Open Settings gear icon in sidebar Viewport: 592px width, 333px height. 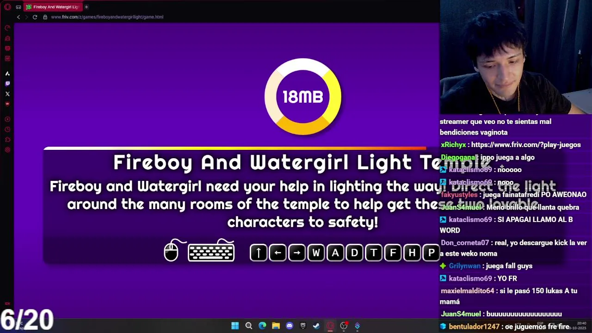[7, 150]
